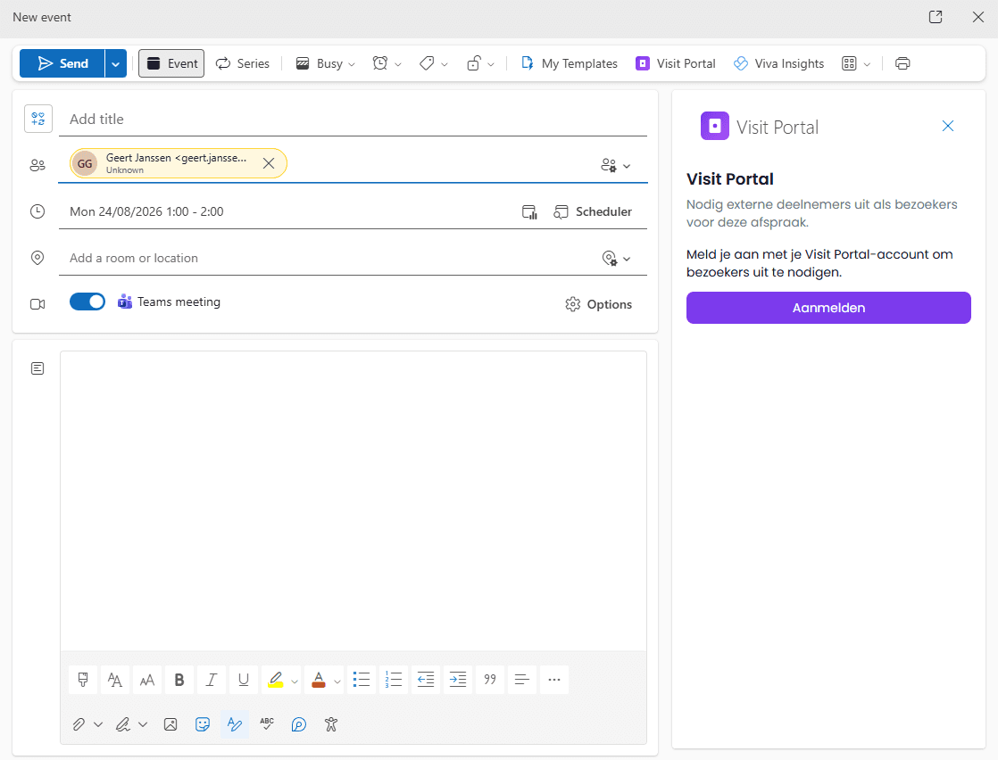Open the apps grid dropdown
998x760 pixels.
856,63
